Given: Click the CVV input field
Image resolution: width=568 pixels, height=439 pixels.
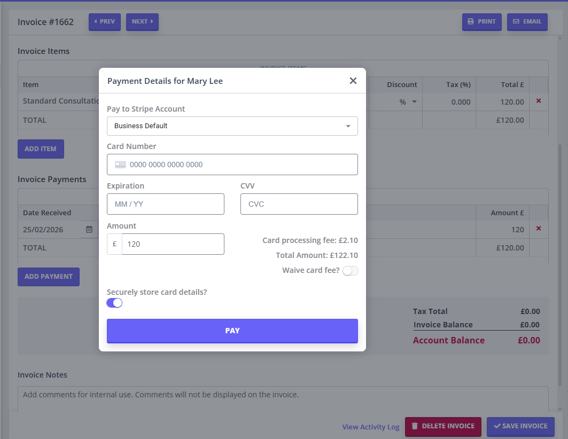Looking at the screenshot, I should [x=299, y=204].
